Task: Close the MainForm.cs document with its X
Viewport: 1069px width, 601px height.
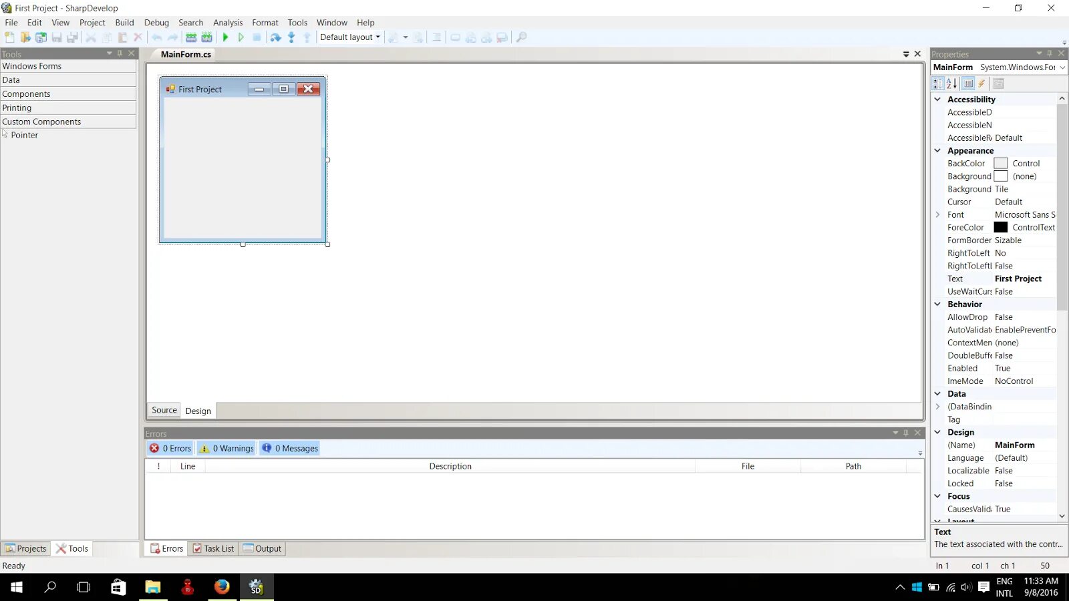Action: tap(917, 54)
